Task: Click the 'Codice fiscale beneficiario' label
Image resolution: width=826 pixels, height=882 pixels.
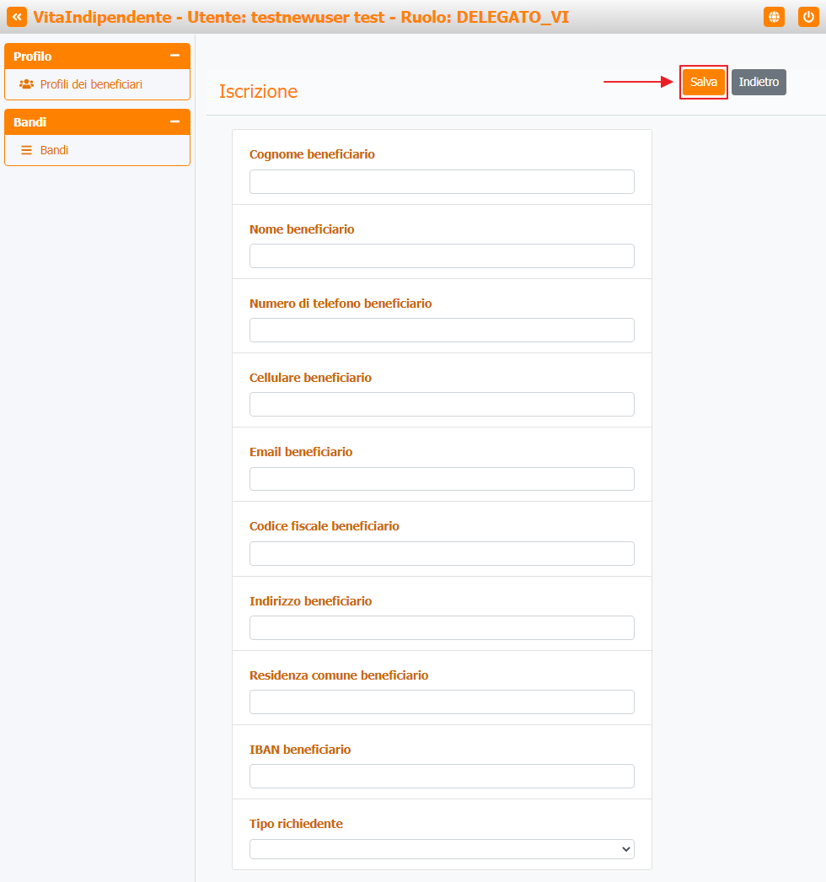Action: (x=324, y=526)
